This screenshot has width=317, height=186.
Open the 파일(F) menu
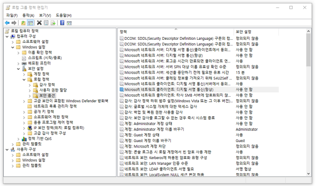tap(12, 15)
